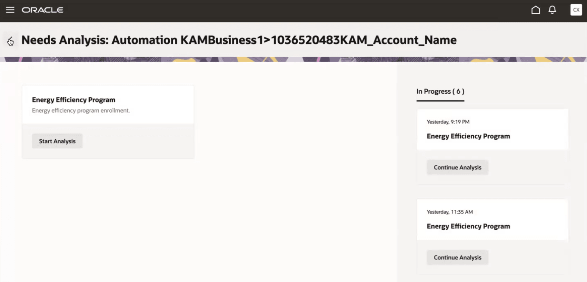
Task: Open the notifications bell
Action: (552, 10)
